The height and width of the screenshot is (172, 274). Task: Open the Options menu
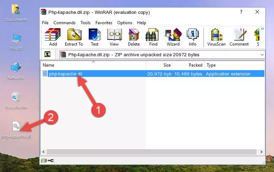[125, 23]
